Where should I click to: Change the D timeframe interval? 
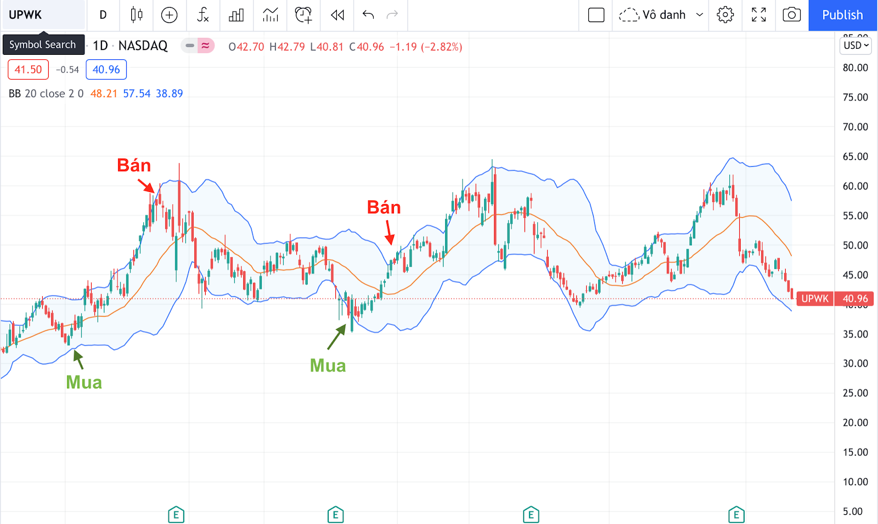pos(103,15)
